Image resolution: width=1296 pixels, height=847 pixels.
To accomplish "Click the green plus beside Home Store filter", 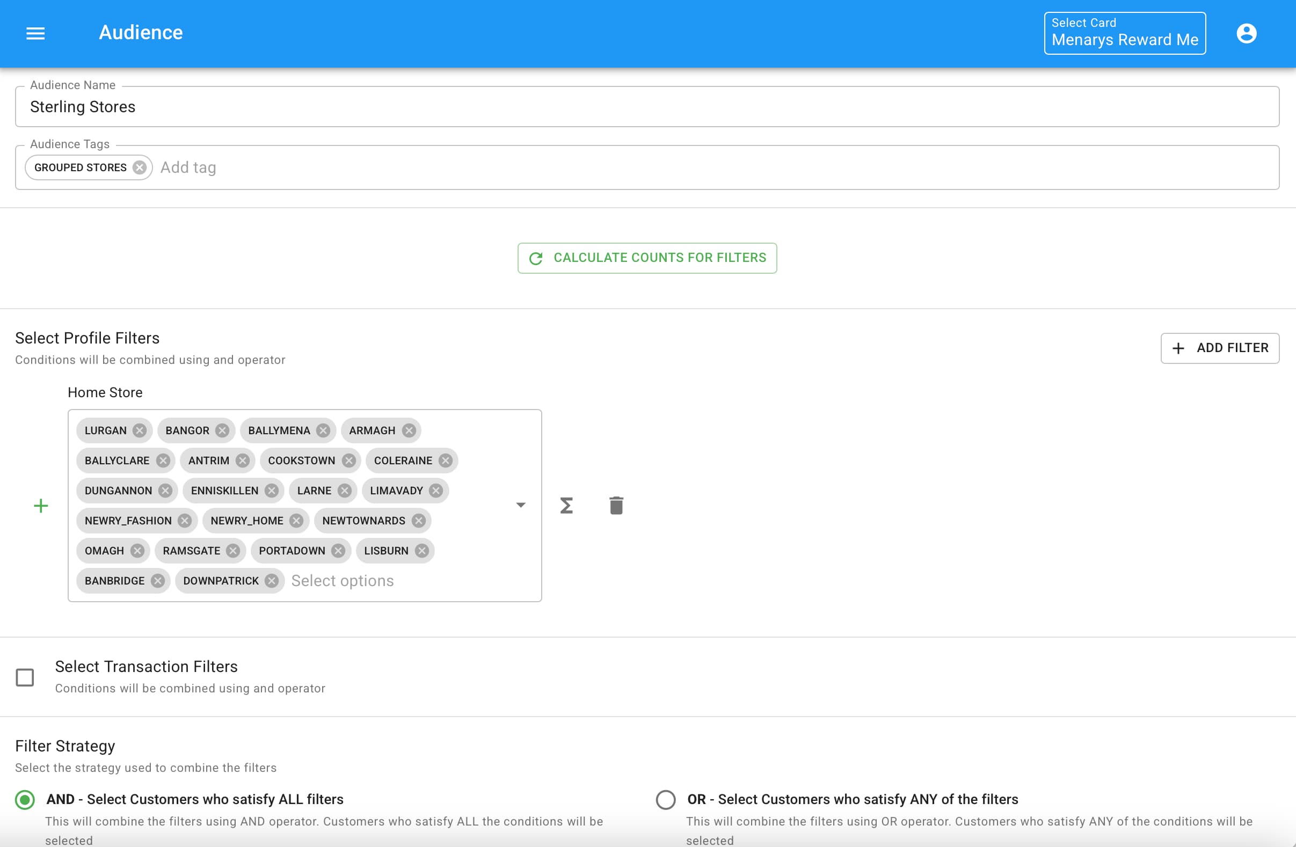I will [x=40, y=505].
